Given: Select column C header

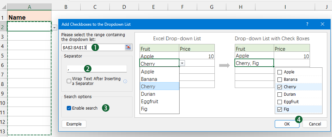Looking at the screenshot, I should point(95,7).
